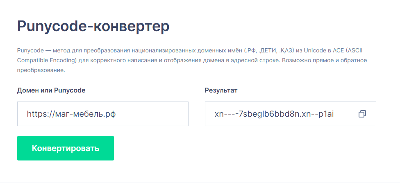Copy the converted Punycode result
Screen dimensions: 400x183
tap(362, 114)
